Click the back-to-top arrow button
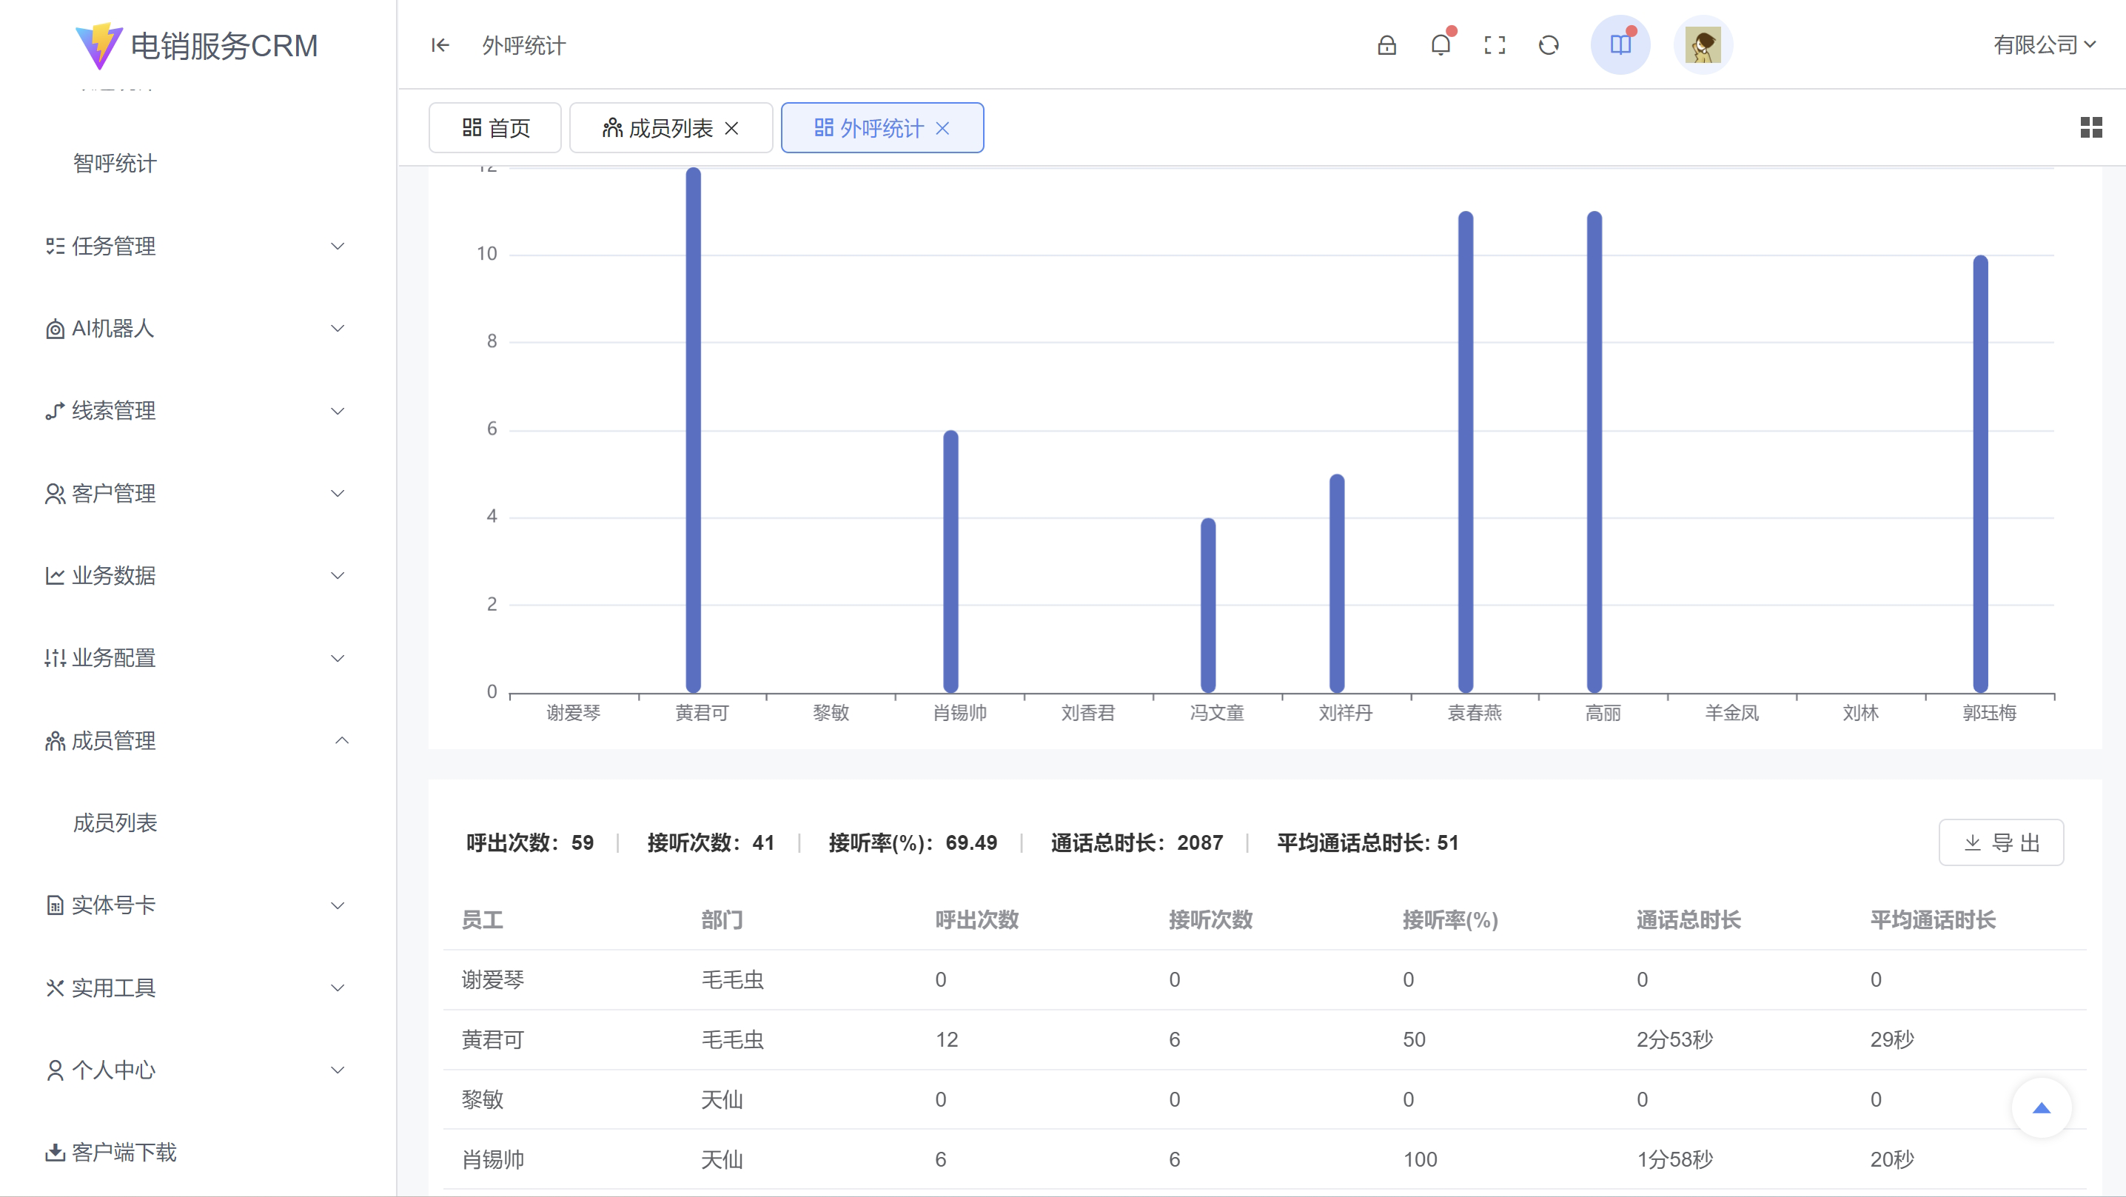The height and width of the screenshot is (1197, 2126). tap(2041, 1108)
